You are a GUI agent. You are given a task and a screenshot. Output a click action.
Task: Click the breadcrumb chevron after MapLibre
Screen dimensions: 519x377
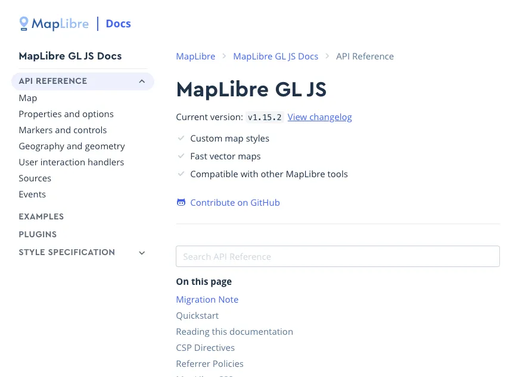[224, 56]
